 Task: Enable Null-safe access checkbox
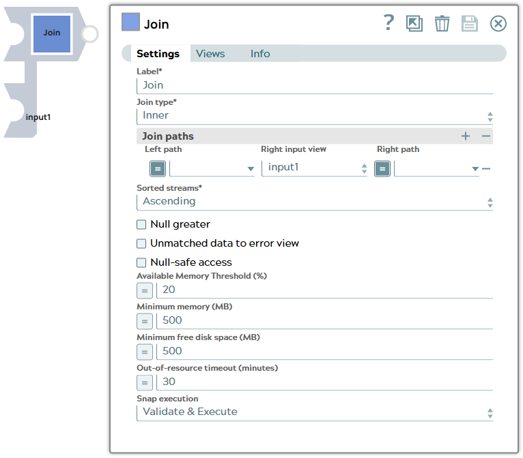click(x=142, y=262)
